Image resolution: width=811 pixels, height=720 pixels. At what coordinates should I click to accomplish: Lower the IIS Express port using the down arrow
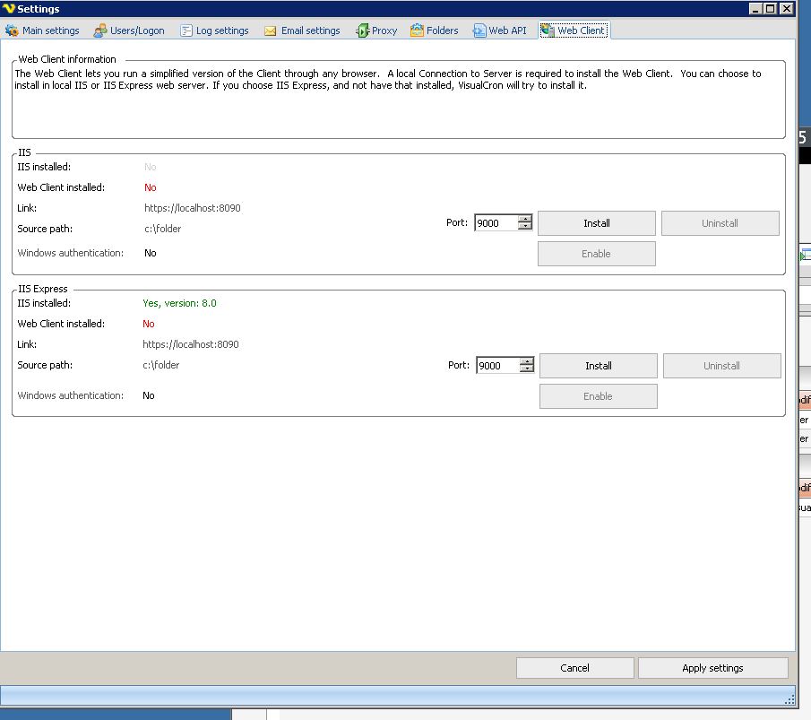527,369
